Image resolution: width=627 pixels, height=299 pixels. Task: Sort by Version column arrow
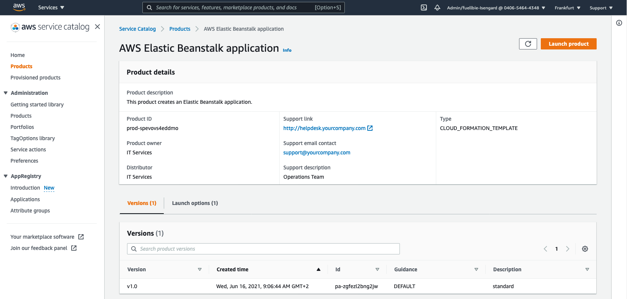[200, 269]
